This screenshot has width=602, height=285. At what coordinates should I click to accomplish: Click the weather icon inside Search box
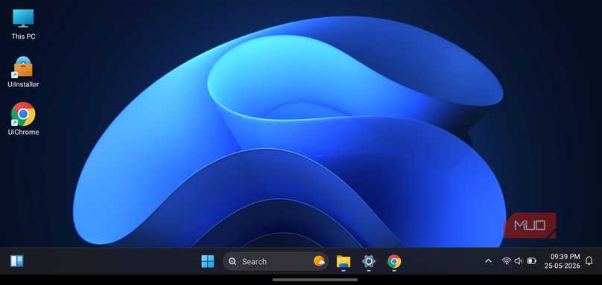point(319,261)
